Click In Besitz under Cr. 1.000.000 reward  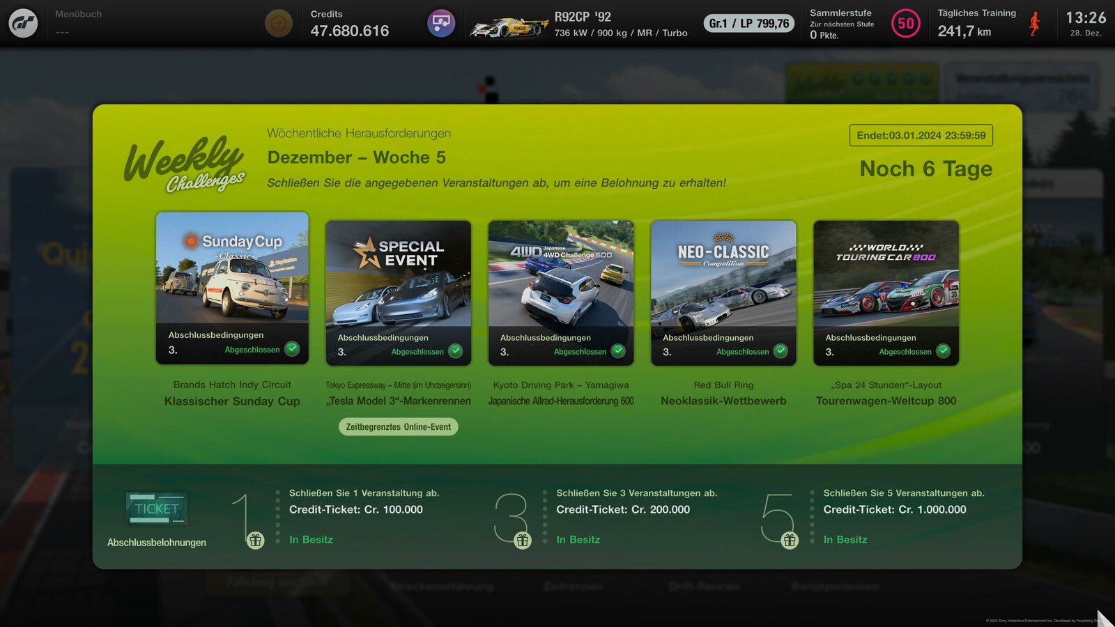click(x=845, y=540)
